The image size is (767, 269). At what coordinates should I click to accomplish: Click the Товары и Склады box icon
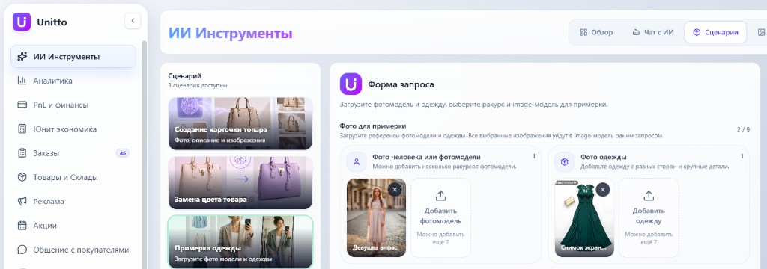pos(22,177)
